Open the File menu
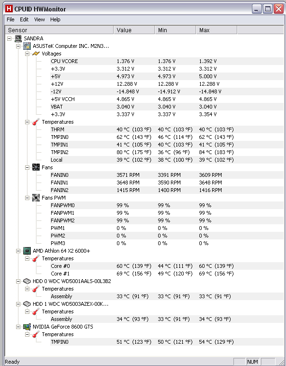 click(x=10, y=19)
